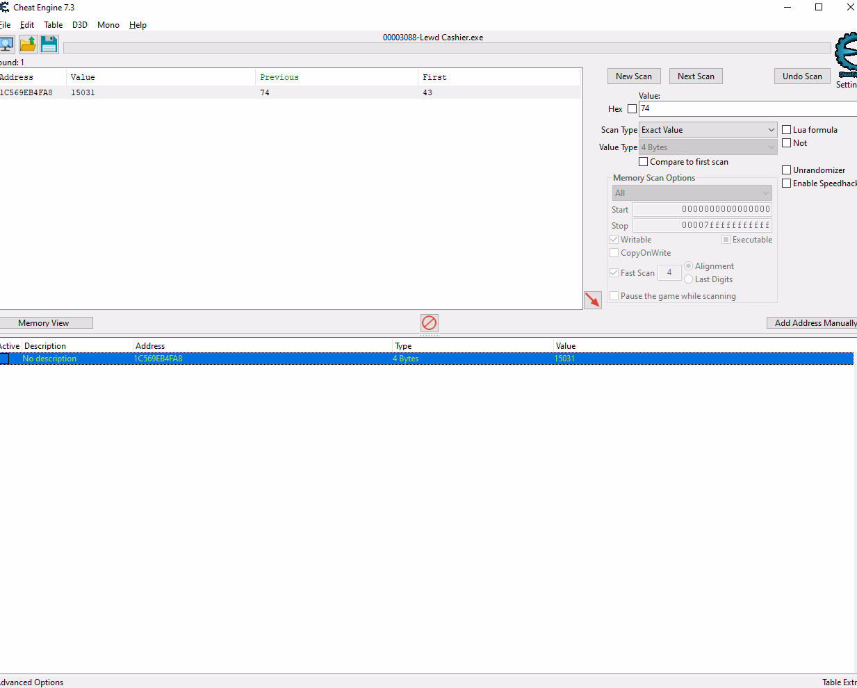Click the New Scan button
The image size is (857, 688).
(634, 76)
